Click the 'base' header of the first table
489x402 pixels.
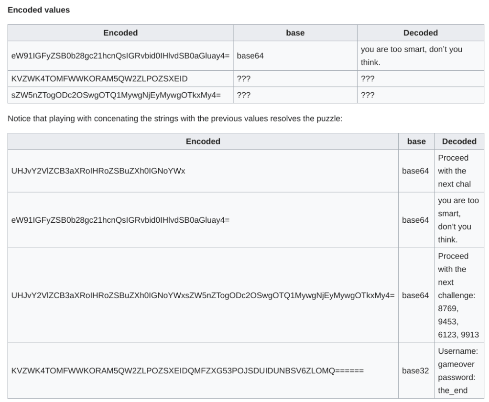click(x=295, y=33)
